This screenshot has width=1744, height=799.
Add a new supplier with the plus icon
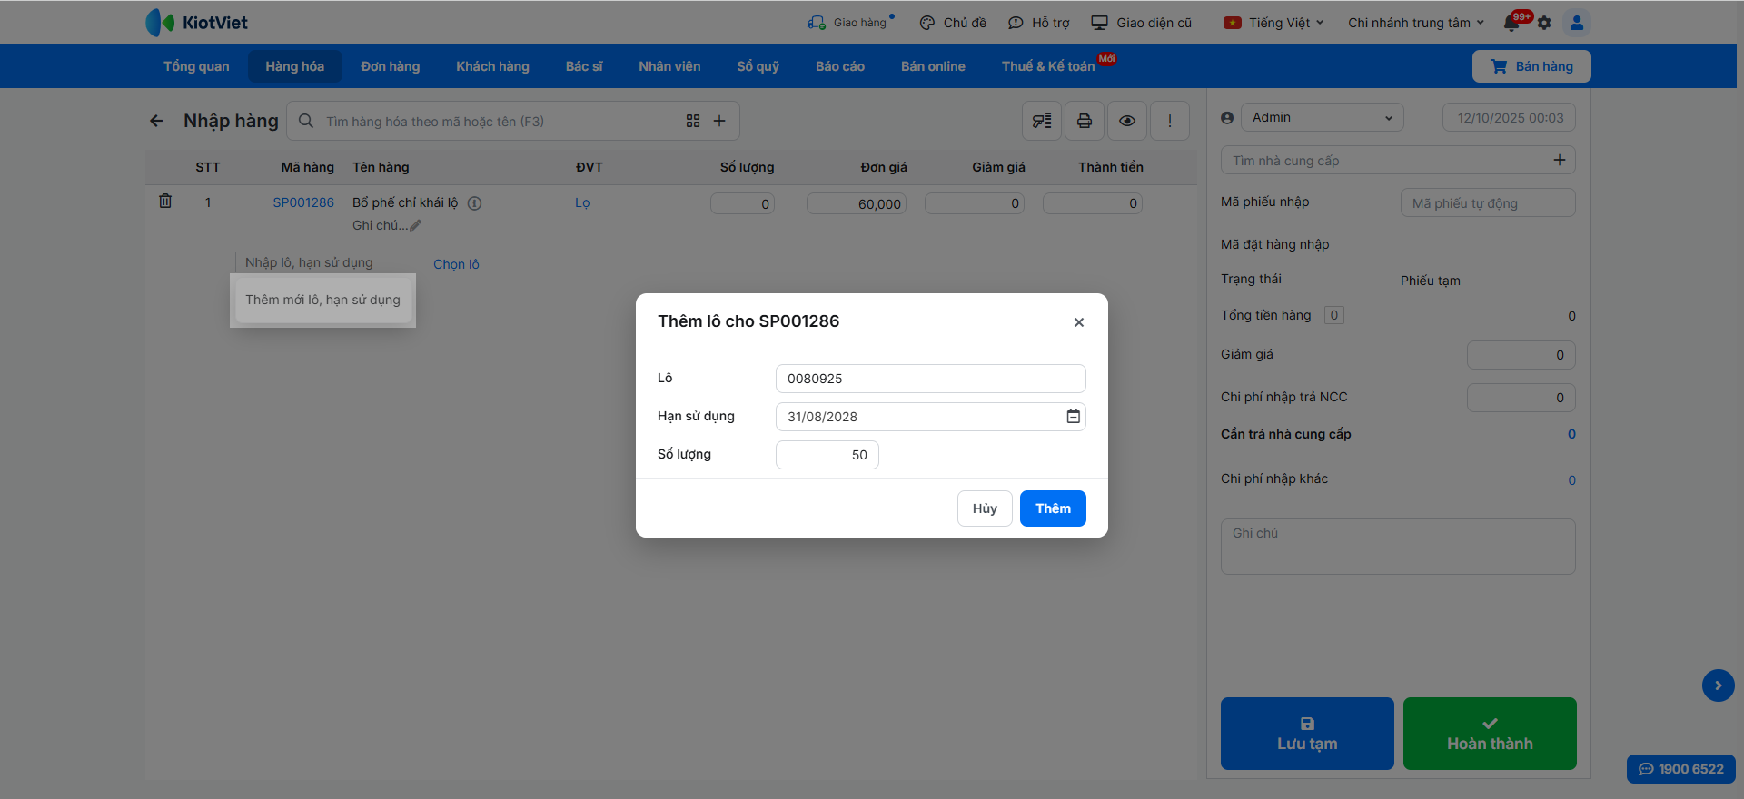click(1560, 160)
